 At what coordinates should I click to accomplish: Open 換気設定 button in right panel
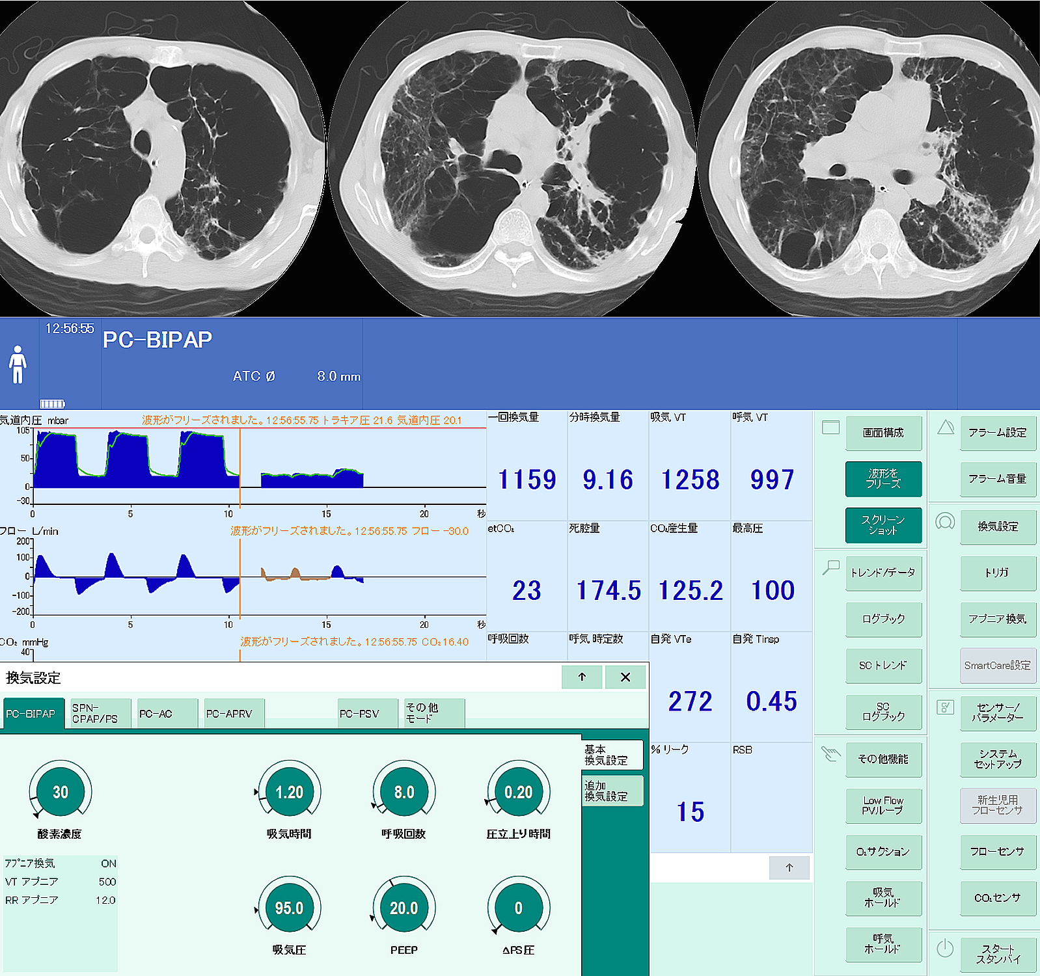coord(998,526)
